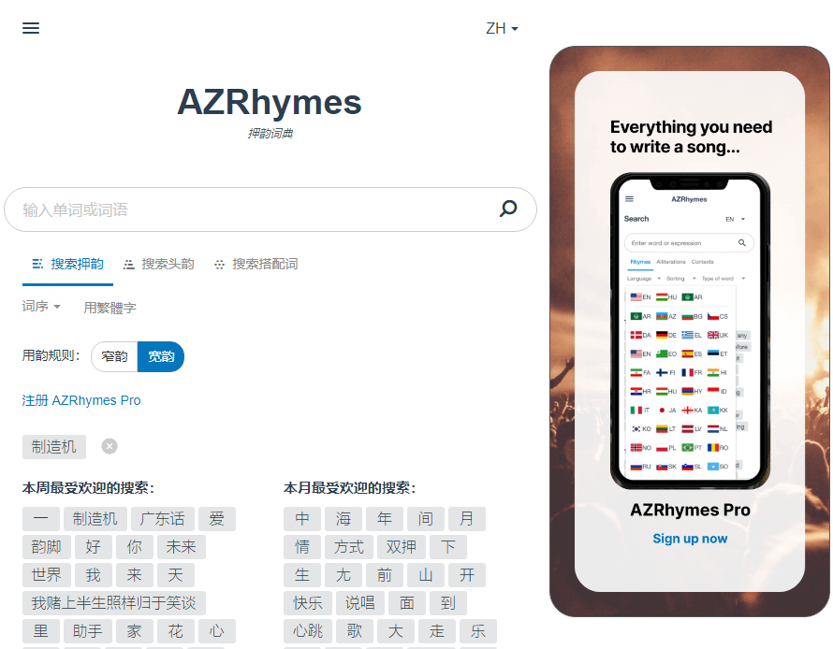This screenshot has height=649, width=833.
Task: Select monthly popular tag 开
Action: 467,575
